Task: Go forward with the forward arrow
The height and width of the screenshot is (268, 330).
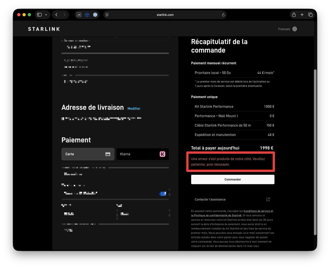Action: click(65, 15)
